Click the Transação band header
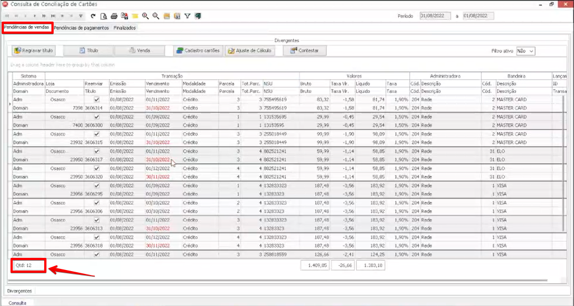Image resolution: width=574 pixels, height=306 pixels. pyautogui.click(x=172, y=76)
